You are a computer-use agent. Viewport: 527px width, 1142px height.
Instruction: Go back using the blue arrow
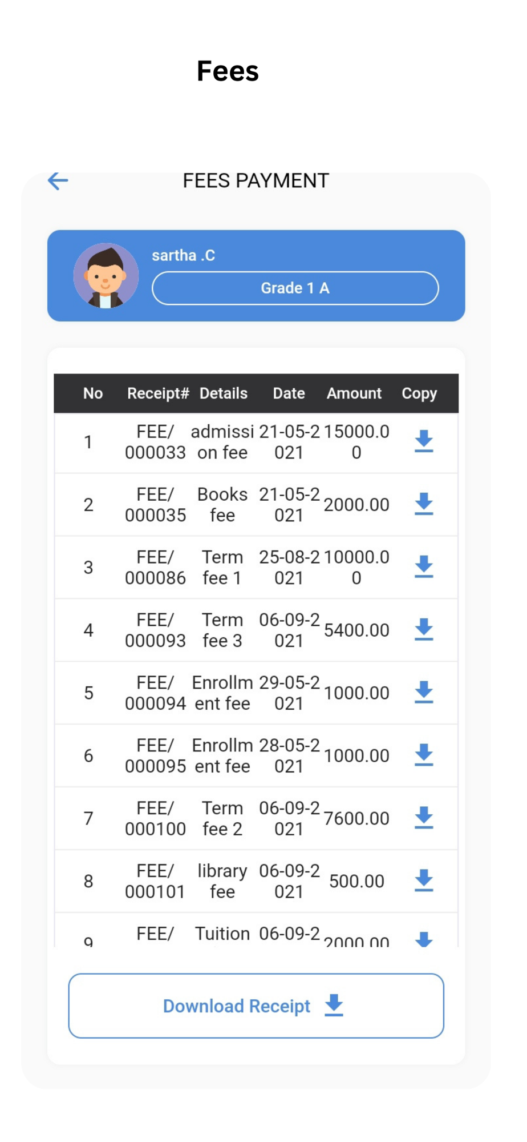pyautogui.click(x=58, y=181)
